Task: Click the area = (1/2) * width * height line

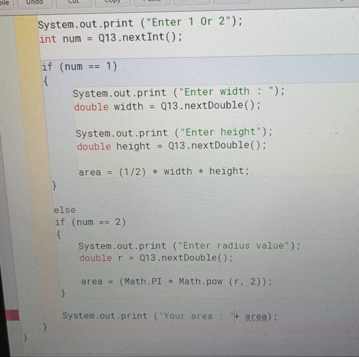Action: tap(163, 171)
